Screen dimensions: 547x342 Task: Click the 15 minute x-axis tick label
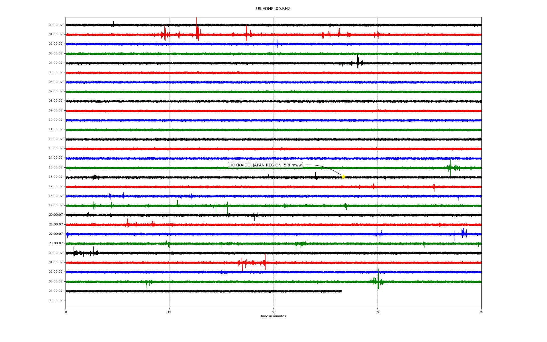coord(170,312)
